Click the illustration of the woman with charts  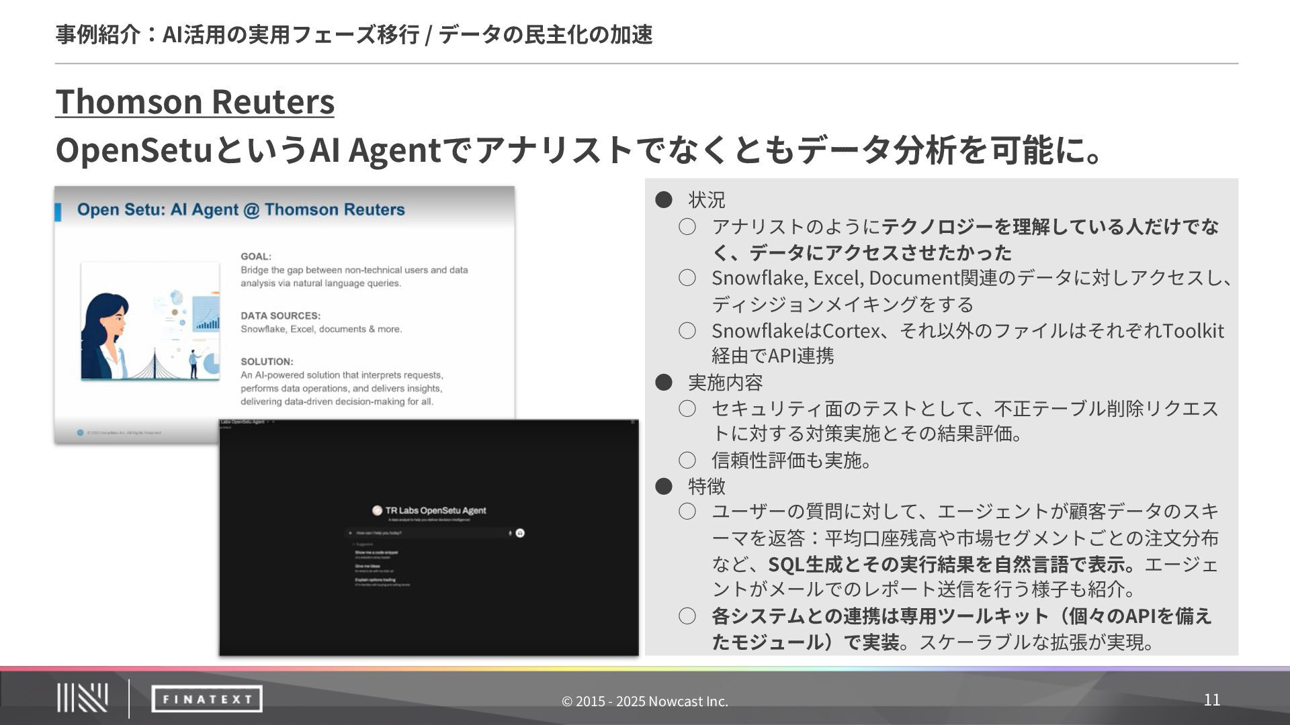(x=150, y=322)
